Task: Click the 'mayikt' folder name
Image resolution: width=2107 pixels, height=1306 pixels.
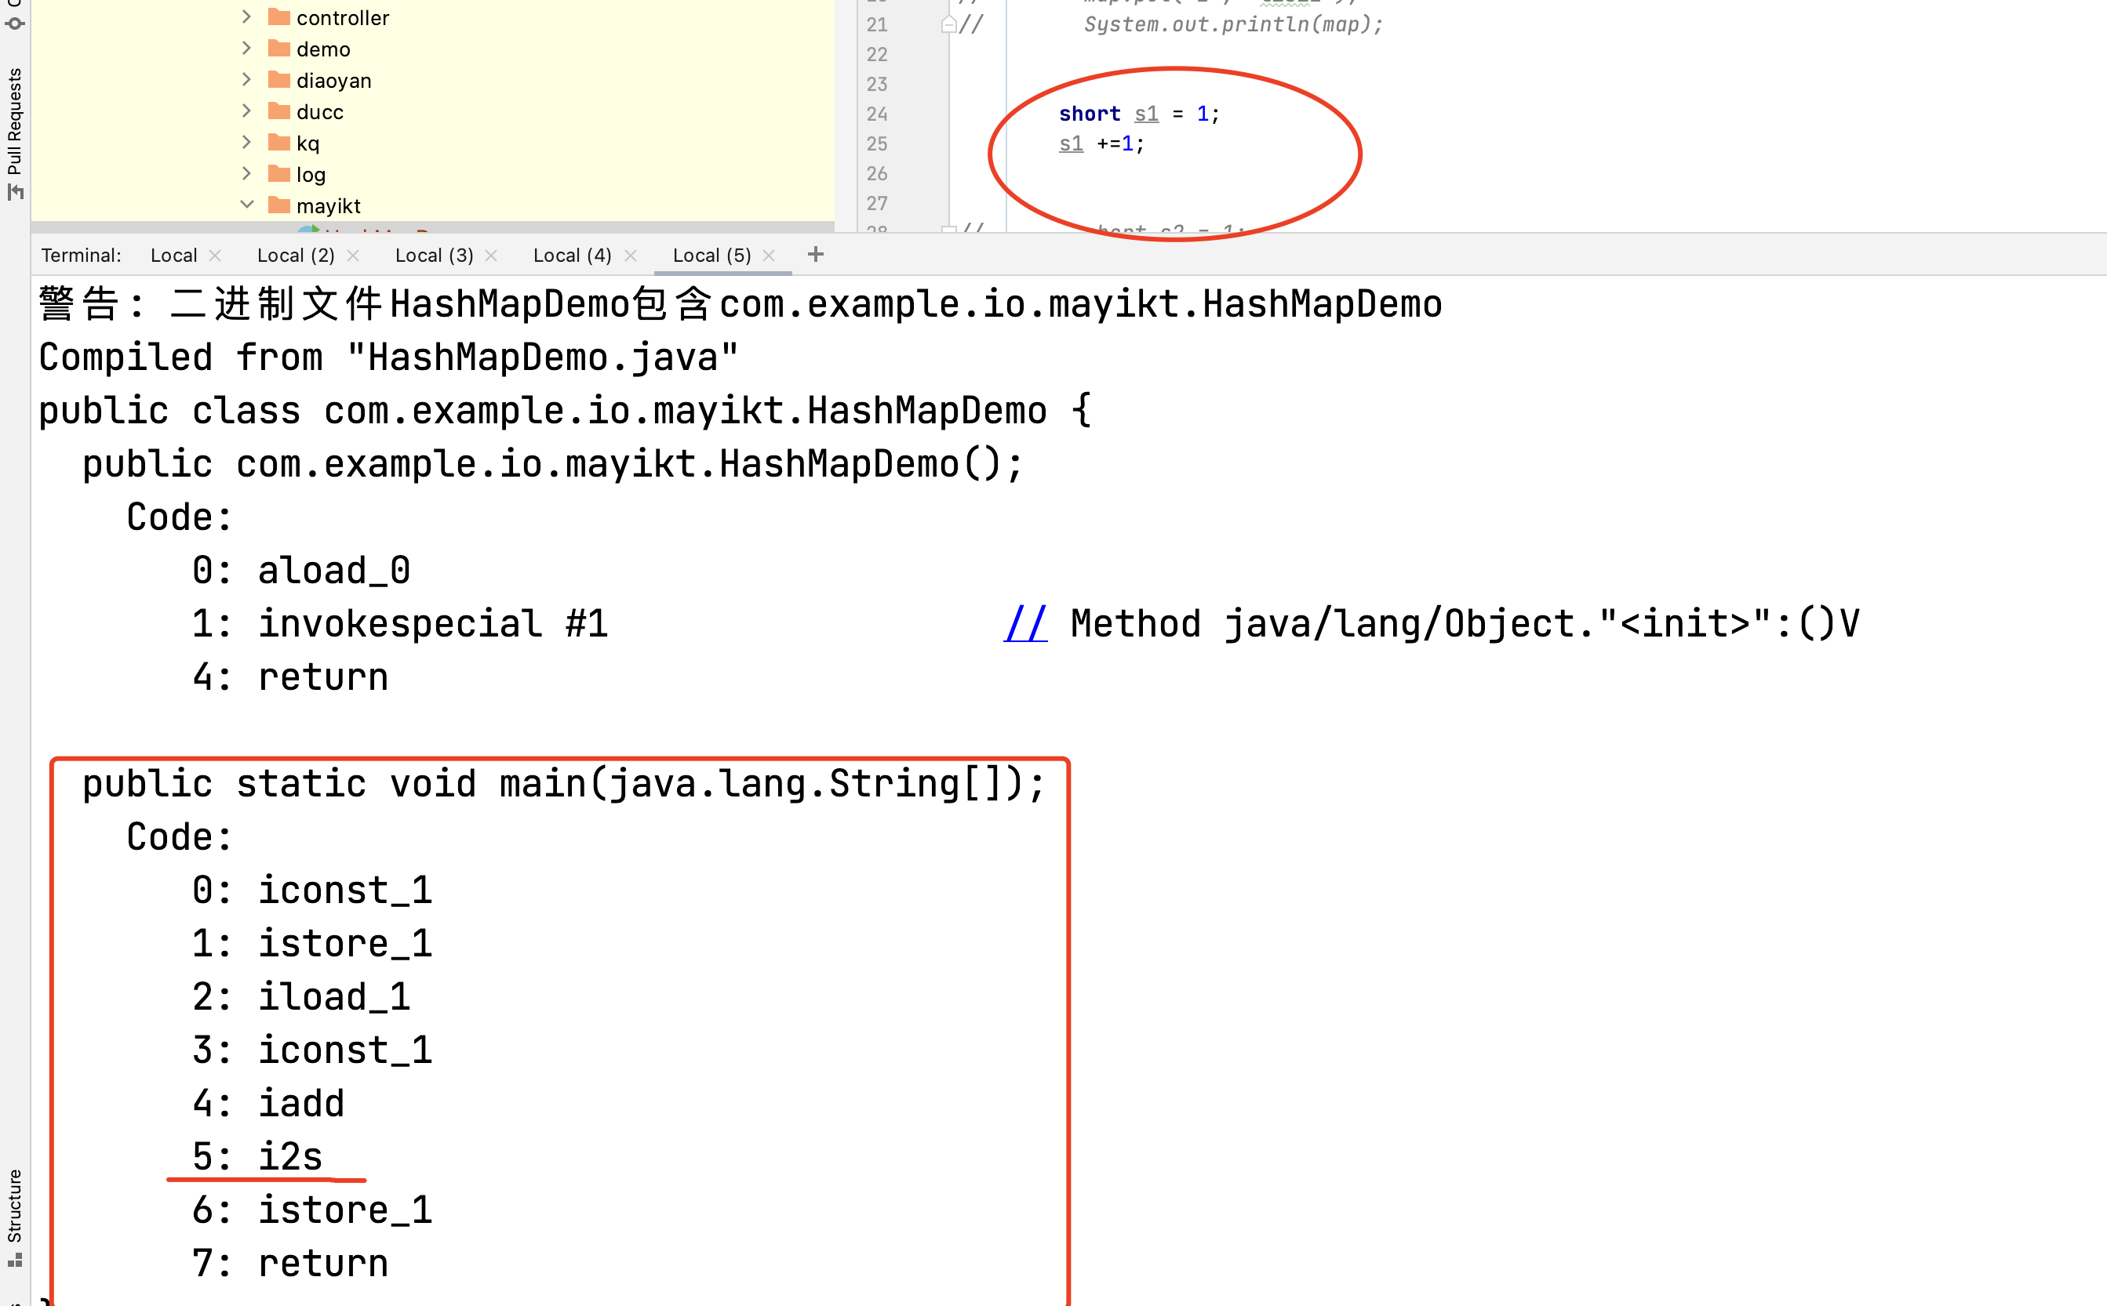Action: [329, 206]
